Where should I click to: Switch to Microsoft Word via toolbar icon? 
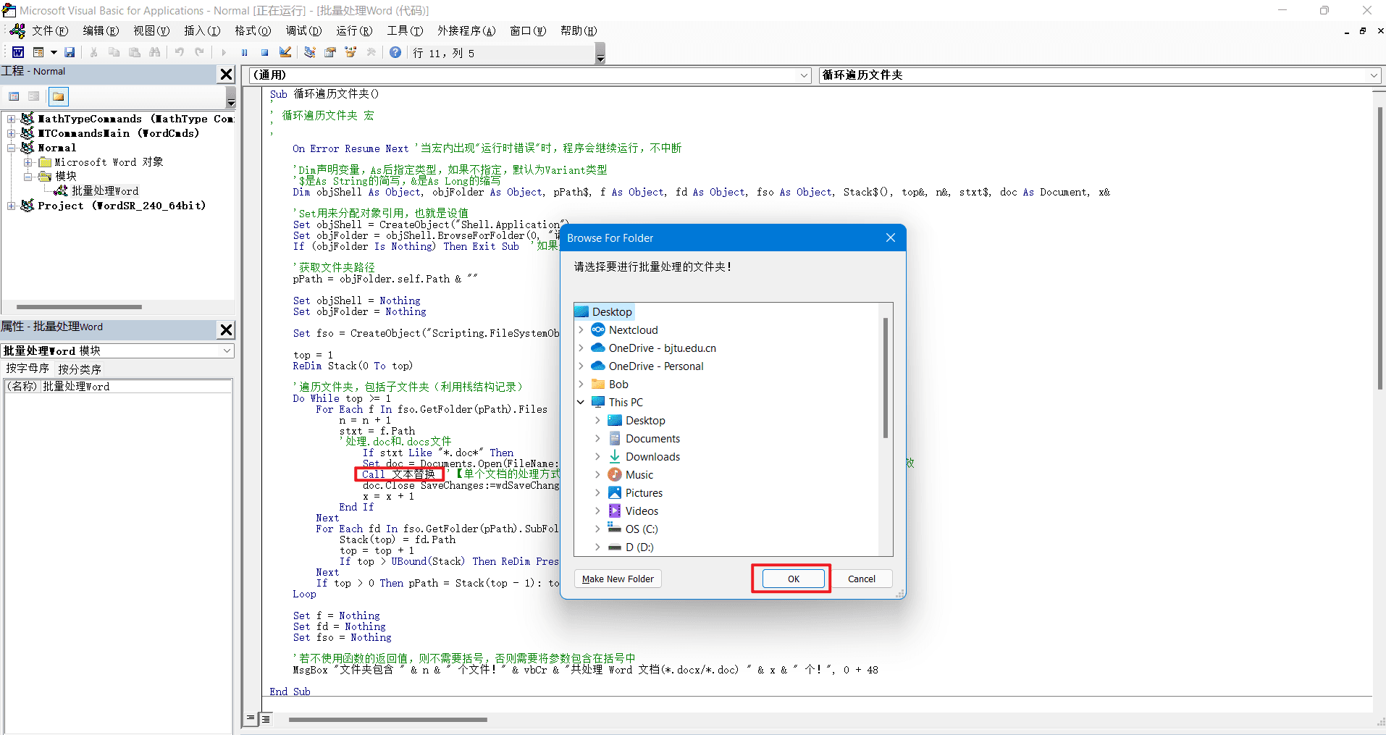(18, 52)
